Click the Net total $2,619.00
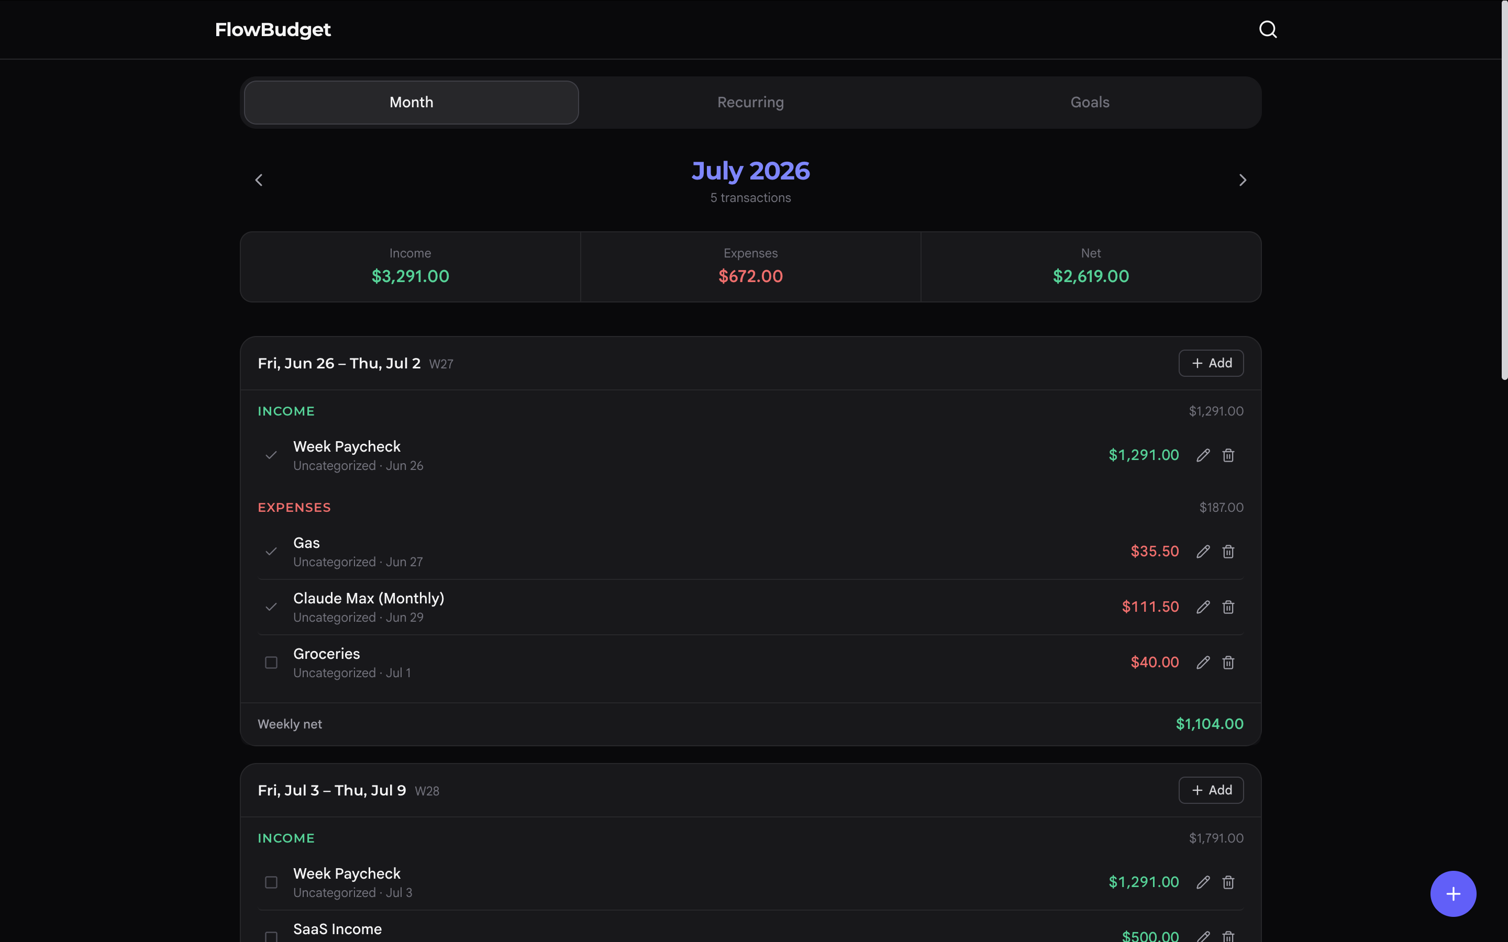Screen dimensions: 1508x942 [1091, 276]
